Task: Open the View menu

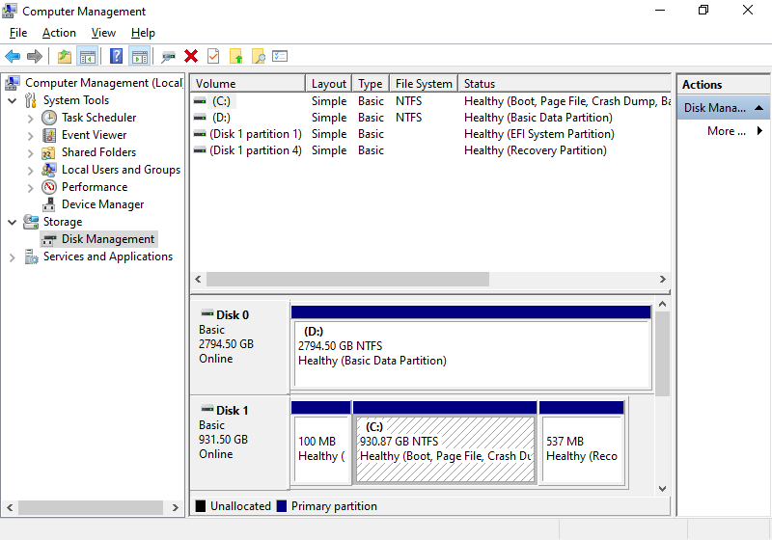Action: click(103, 33)
